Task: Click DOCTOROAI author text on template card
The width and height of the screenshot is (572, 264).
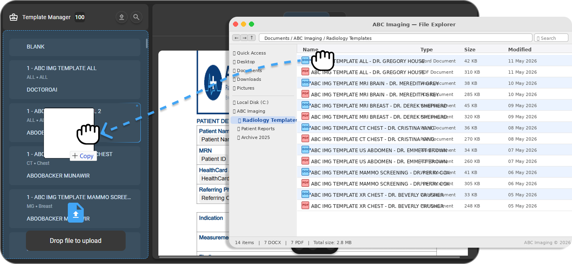Action: pos(42,90)
